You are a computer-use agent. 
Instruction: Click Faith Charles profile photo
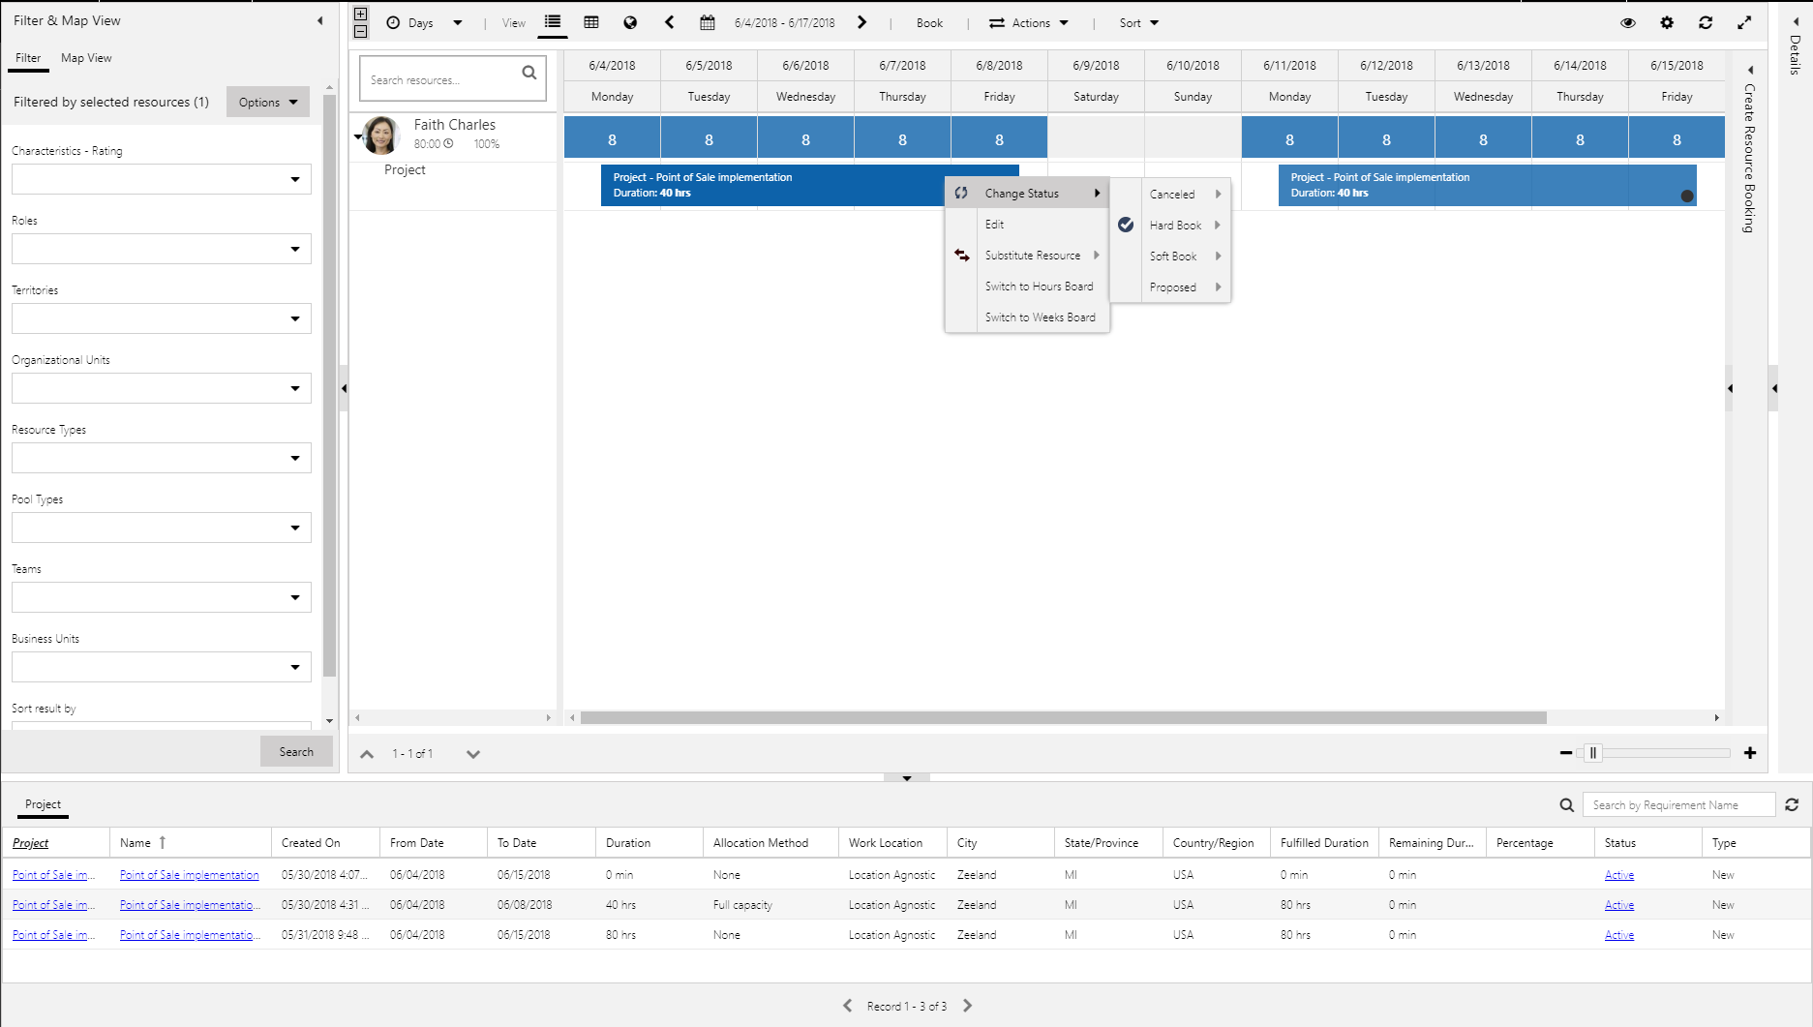coord(380,136)
